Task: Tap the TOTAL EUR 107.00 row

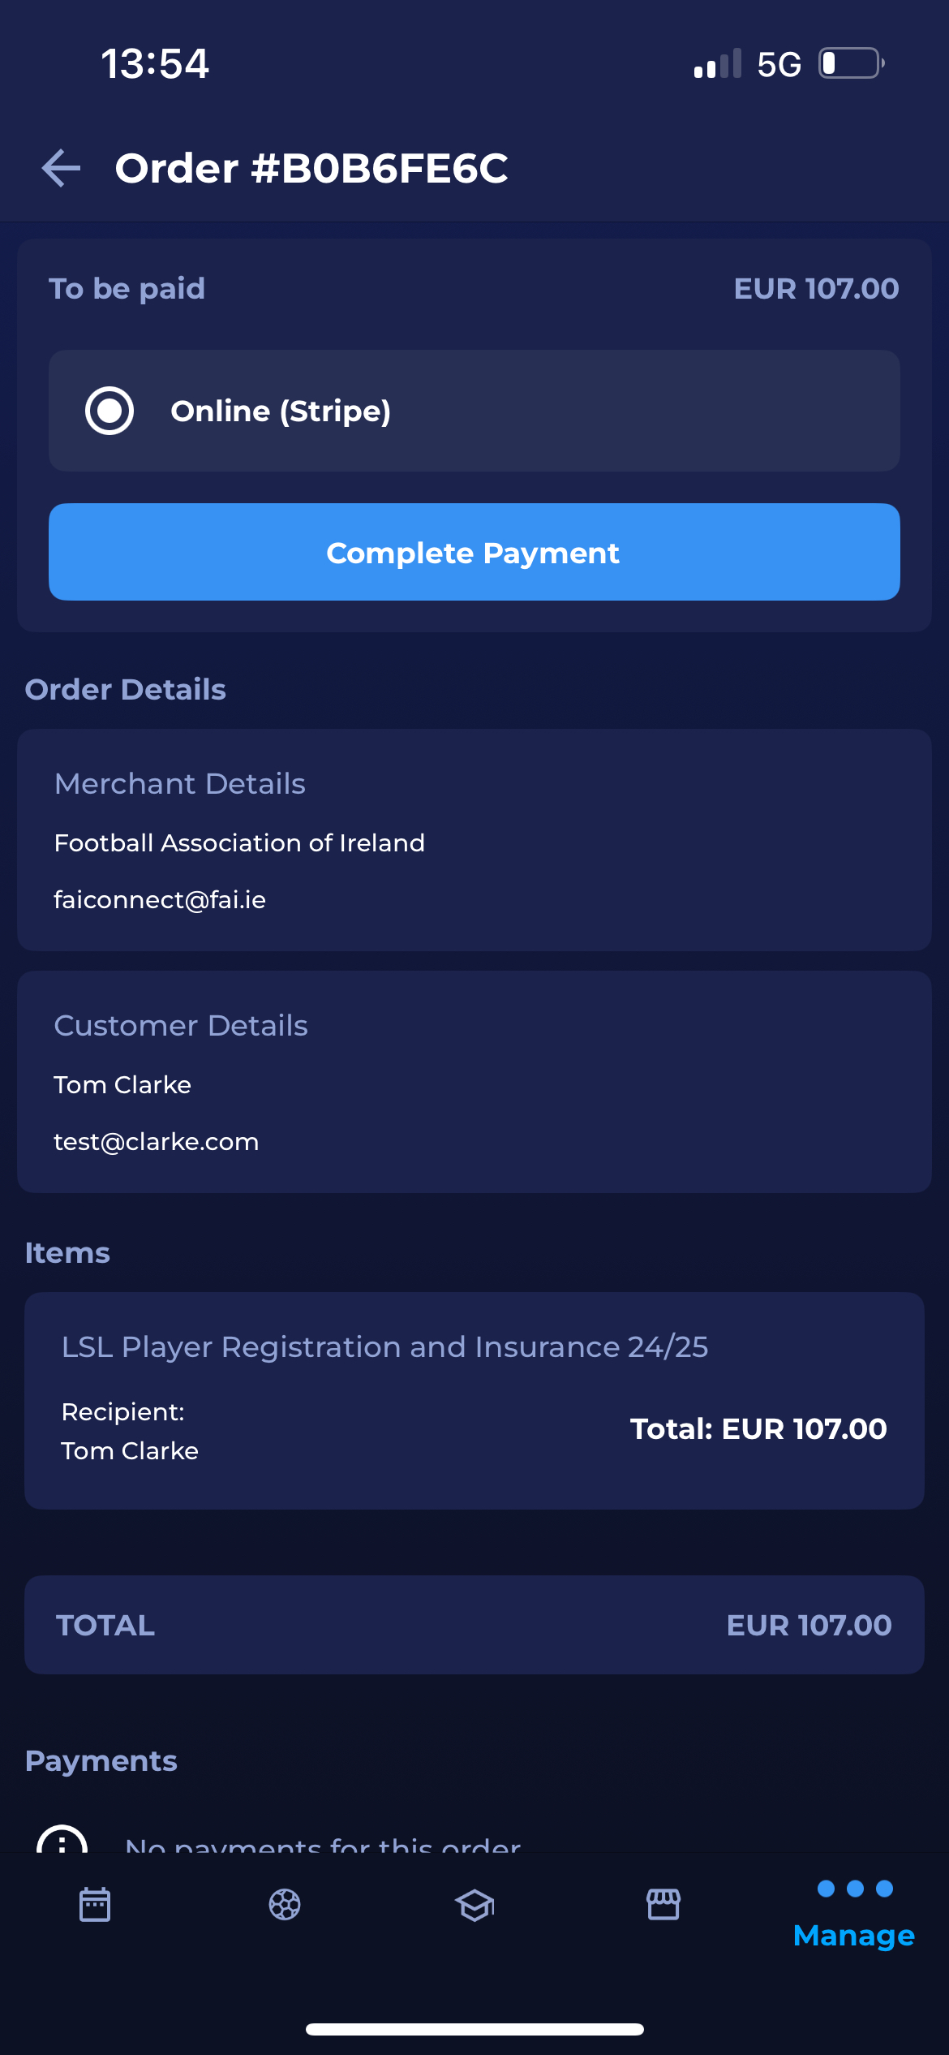Action: coord(474,1625)
